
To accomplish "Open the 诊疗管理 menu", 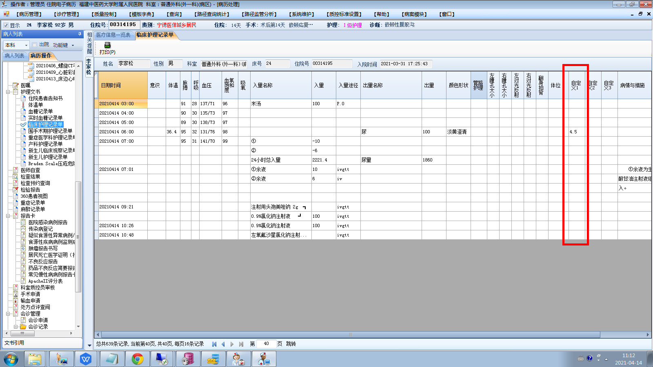I will coord(67,14).
